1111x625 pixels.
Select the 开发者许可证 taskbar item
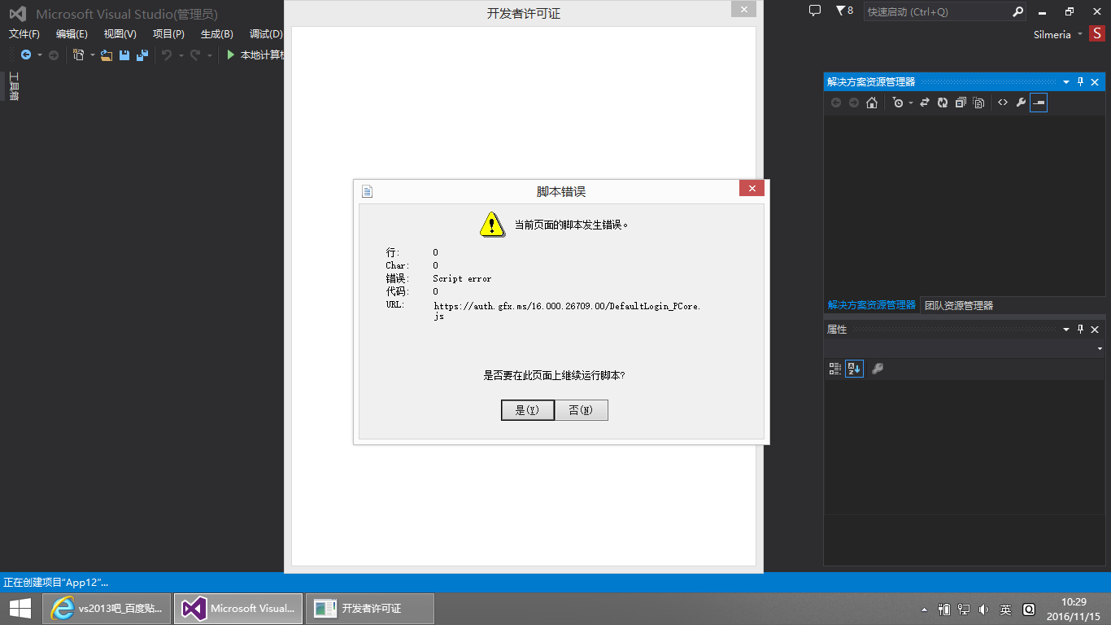click(x=370, y=608)
